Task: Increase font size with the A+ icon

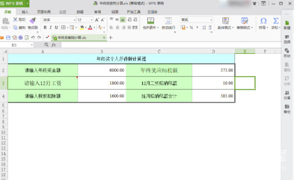Action: pyautogui.click(x=97, y=20)
